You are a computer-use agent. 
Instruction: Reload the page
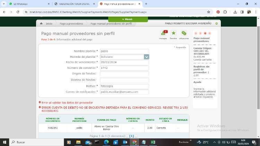18,12
